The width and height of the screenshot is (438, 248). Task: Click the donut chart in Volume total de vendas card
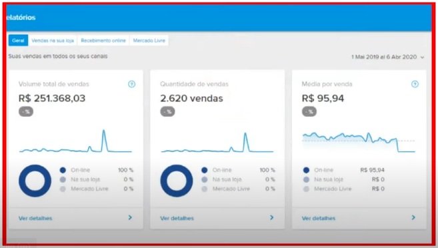coord(35,181)
